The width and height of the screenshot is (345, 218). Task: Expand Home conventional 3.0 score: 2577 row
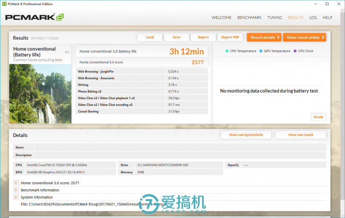16,183
